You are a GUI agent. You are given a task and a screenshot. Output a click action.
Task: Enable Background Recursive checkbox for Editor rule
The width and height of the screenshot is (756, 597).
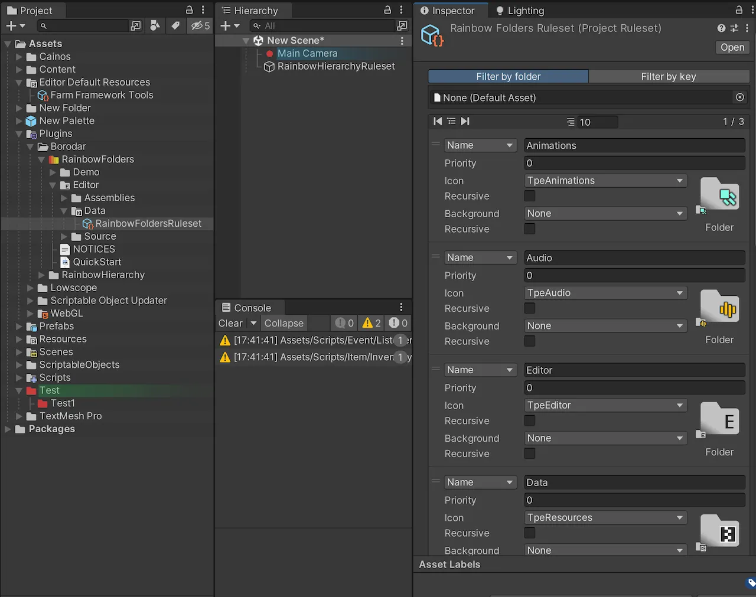530,454
